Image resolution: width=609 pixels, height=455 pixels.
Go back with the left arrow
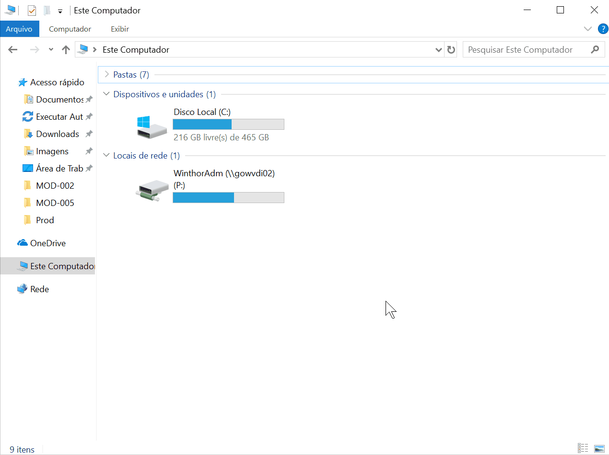click(x=13, y=50)
